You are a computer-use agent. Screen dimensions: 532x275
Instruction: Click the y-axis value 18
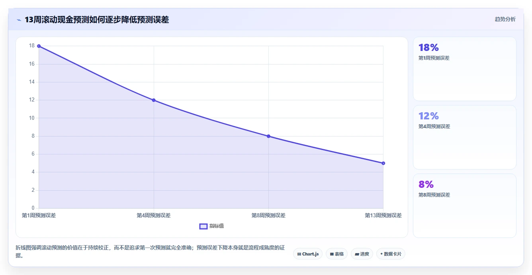(x=32, y=46)
